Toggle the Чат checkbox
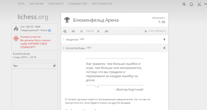This screenshot has width=207, height=110. [54, 66]
